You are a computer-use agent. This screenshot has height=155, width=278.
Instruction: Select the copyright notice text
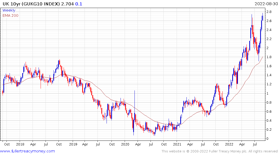(220, 151)
